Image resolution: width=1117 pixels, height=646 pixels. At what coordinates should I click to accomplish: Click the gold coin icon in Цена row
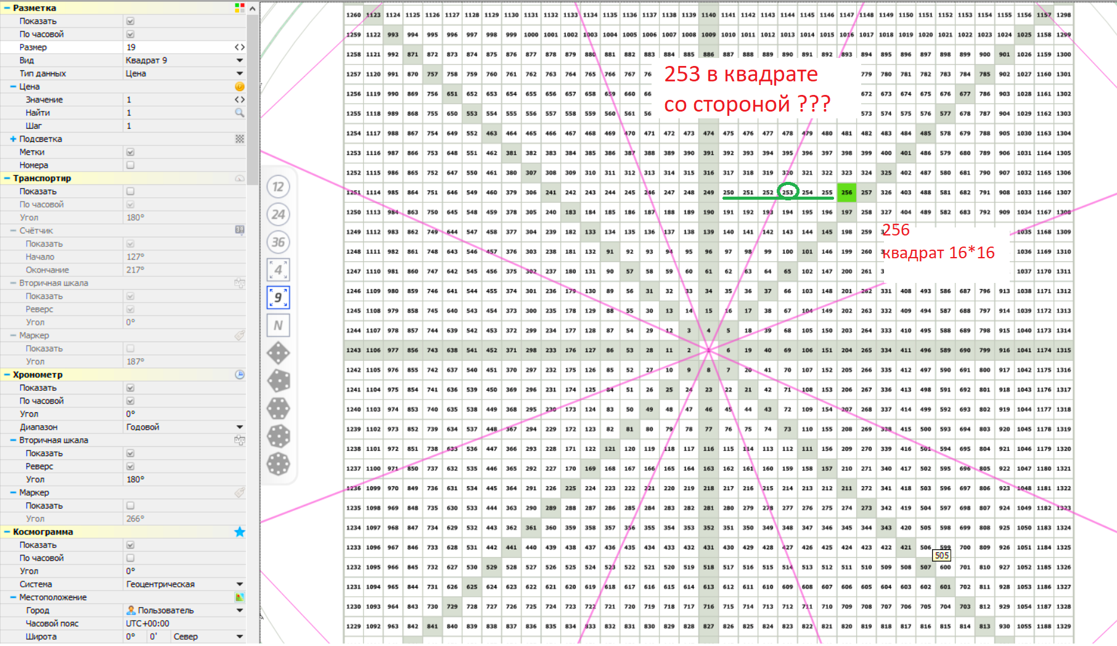coord(240,86)
